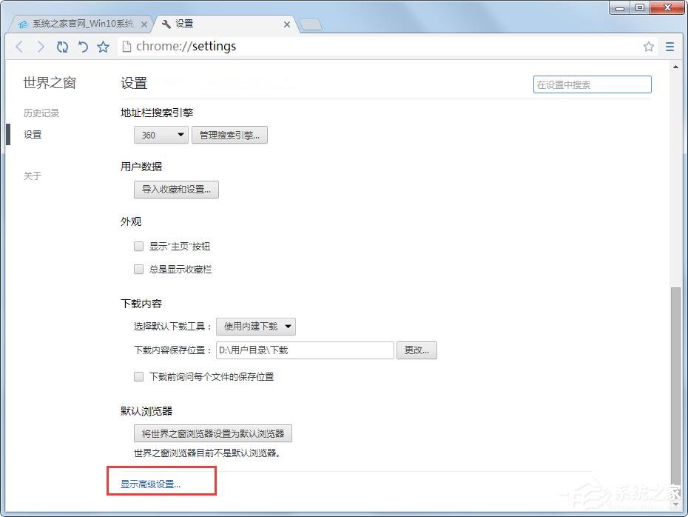Click the back navigation arrow

pyautogui.click(x=18, y=46)
